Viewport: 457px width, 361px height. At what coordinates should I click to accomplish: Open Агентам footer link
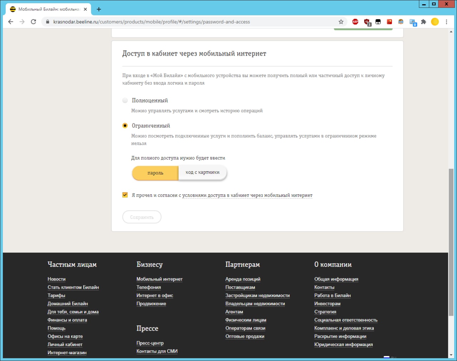pyautogui.click(x=234, y=312)
